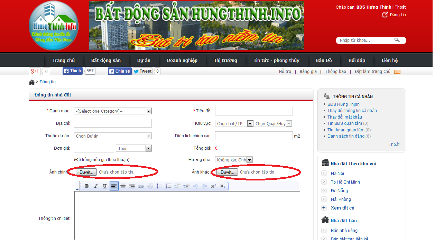The height and width of the screenshot is (242, 435).
Task: Open the Danh mục category dropdown
Action: point(113,111)
